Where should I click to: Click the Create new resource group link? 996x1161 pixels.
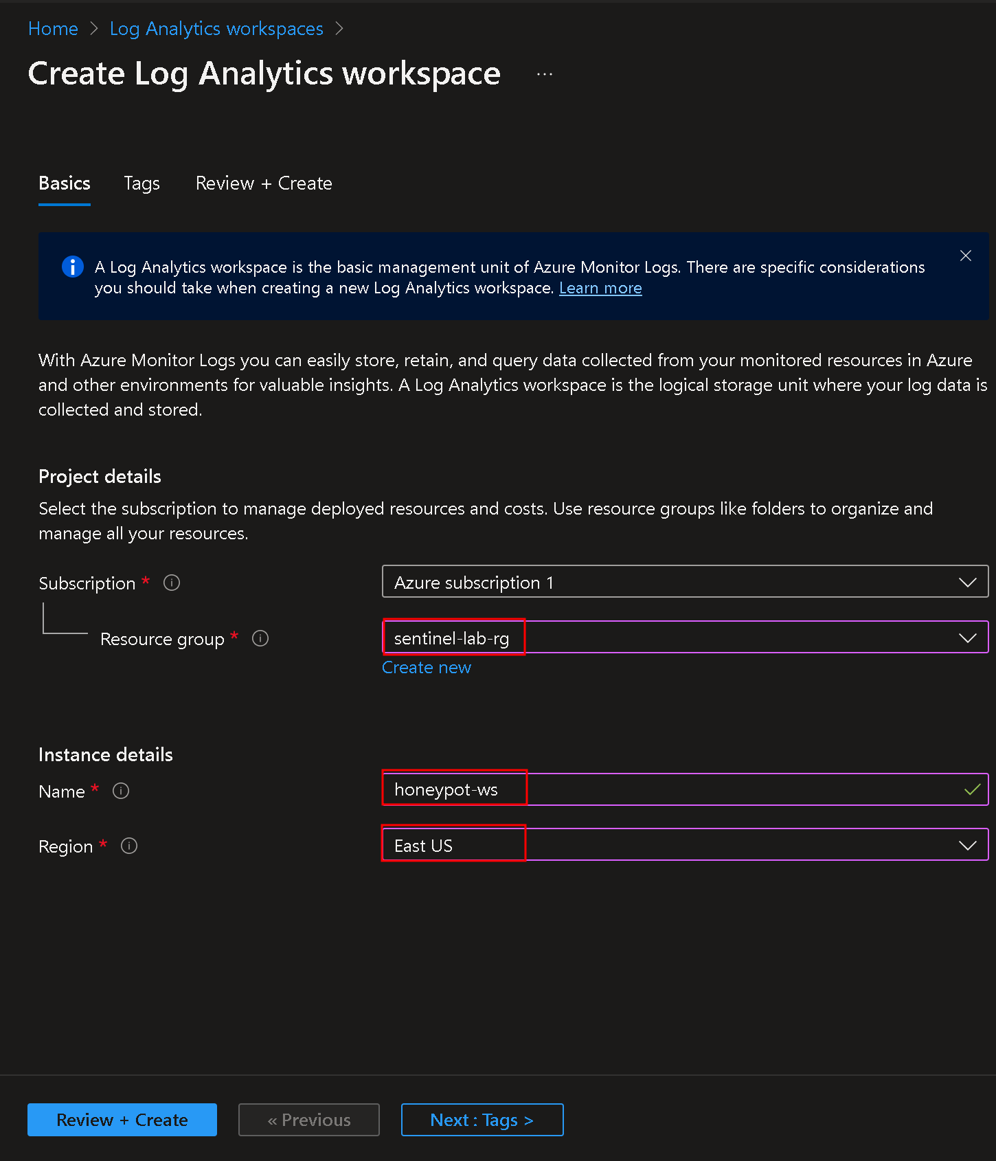(x=427, y=668)
